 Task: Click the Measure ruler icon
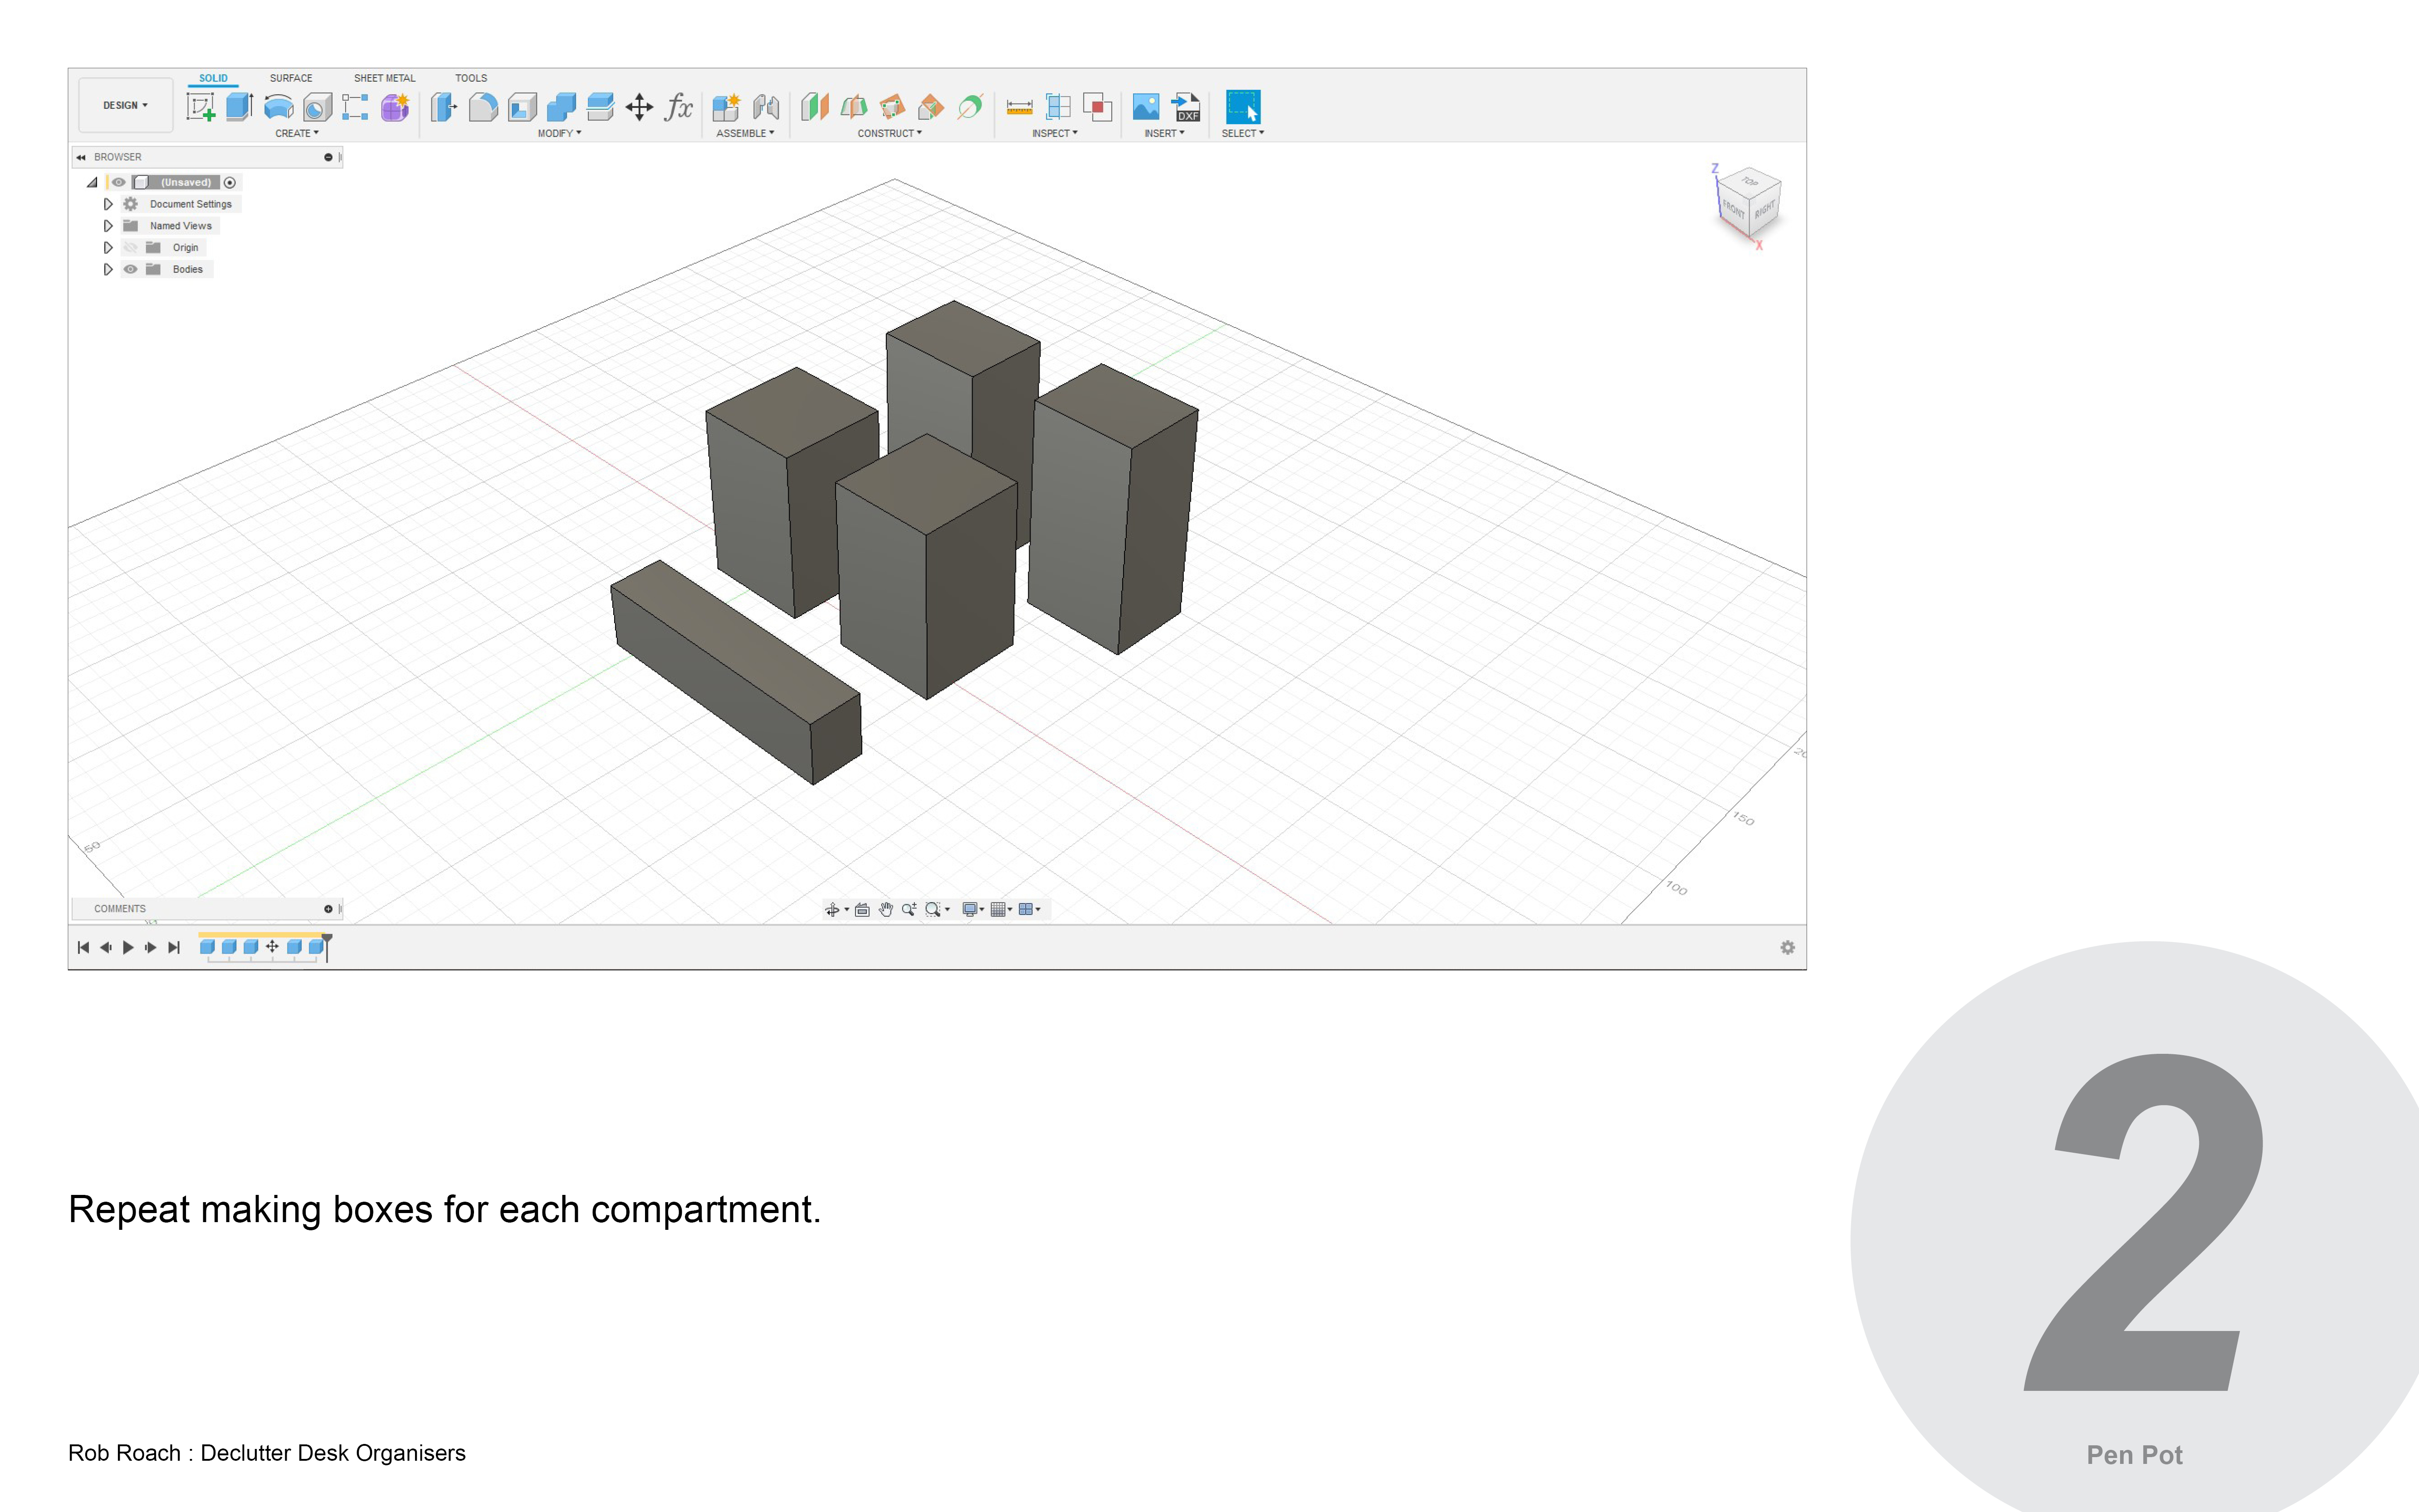tap(1019, 107)
